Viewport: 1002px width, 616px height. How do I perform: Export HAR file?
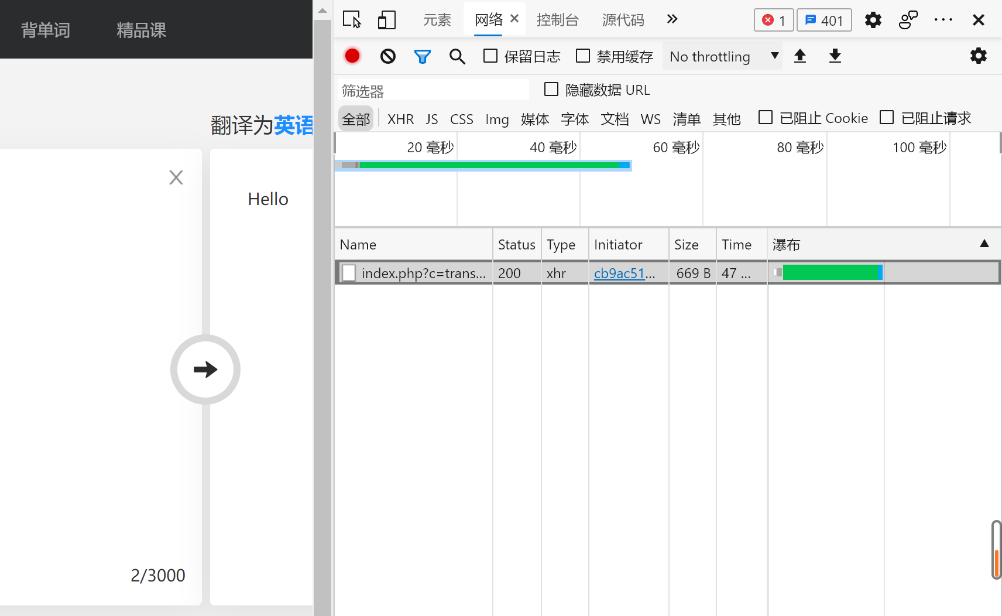coord(835,56)
